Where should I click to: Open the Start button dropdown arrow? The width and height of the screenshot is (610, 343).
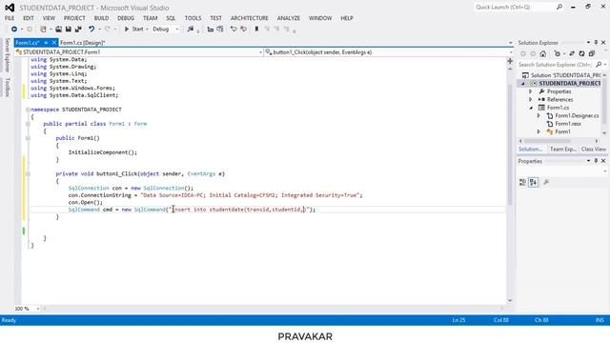coord(147,30)
